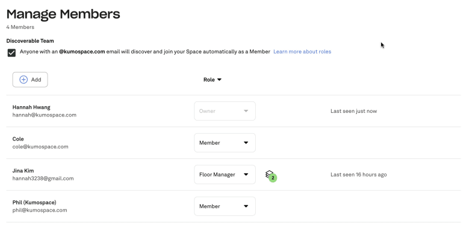Click the 4 Members count text
The image size is (469, 228).
(20, 27)
